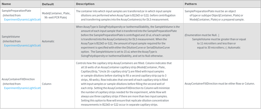Follow ExperimentDynamicLightScattering link under AssayContainerFillDirection
261x109 pixels.
[22, 88]
